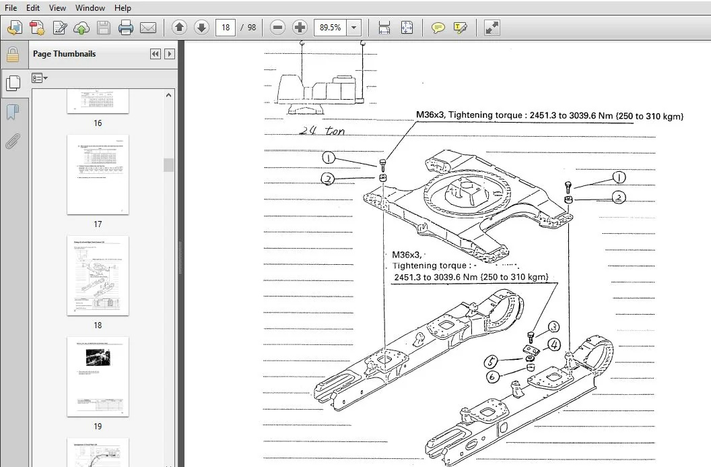Click the highlight text tool icon

tap(461, 28)
